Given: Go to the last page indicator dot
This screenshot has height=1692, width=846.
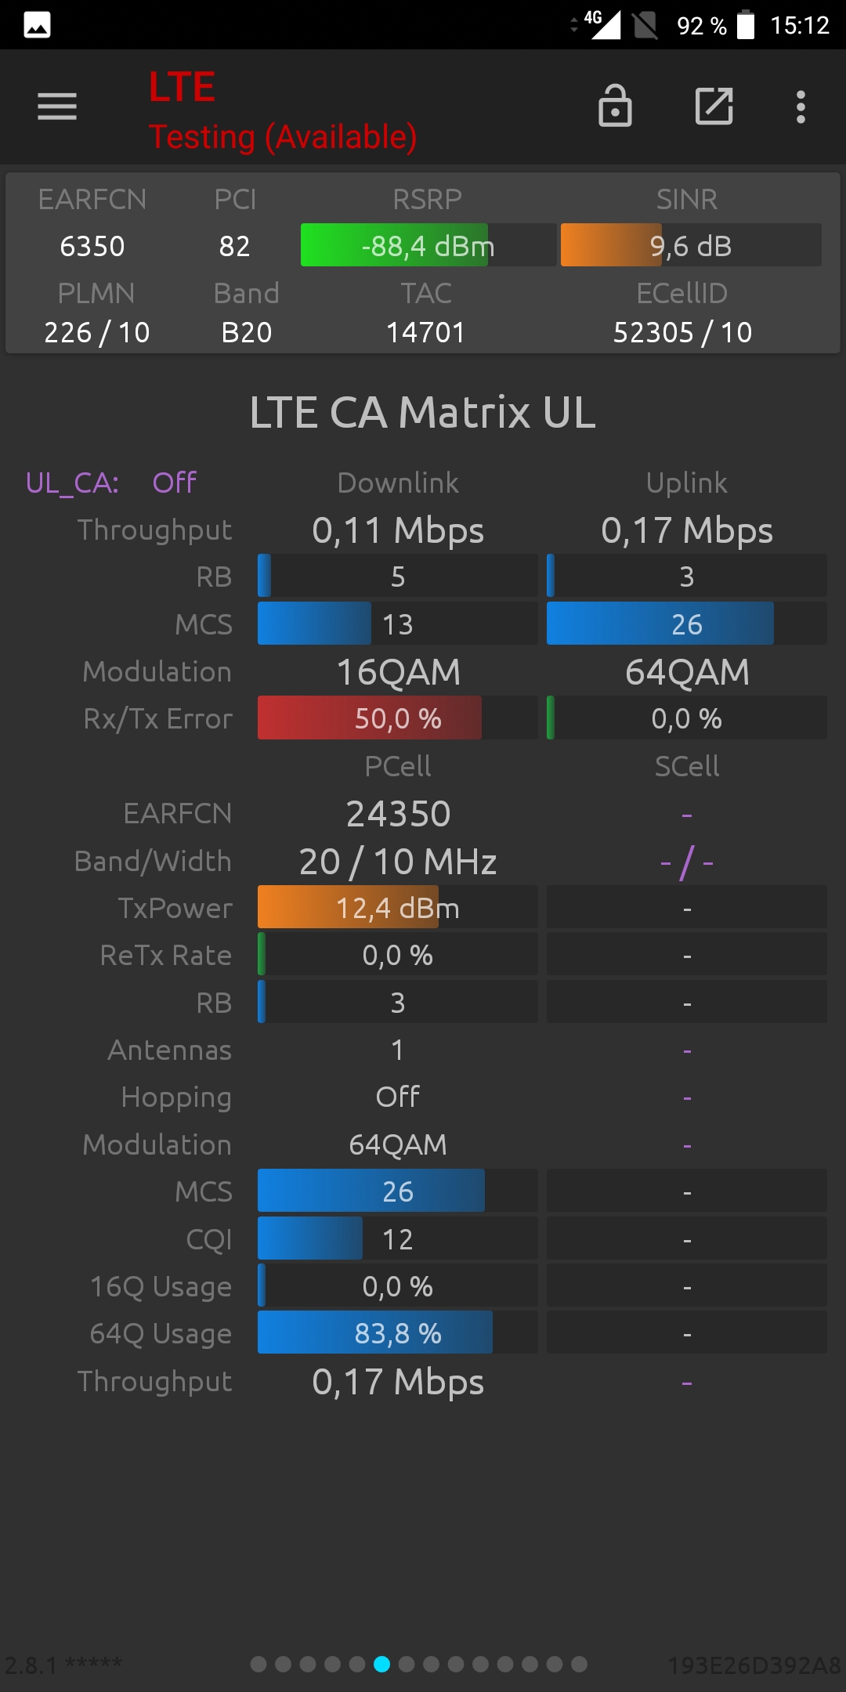Looking at the screenshot, I should click(x=579, y=1664).
